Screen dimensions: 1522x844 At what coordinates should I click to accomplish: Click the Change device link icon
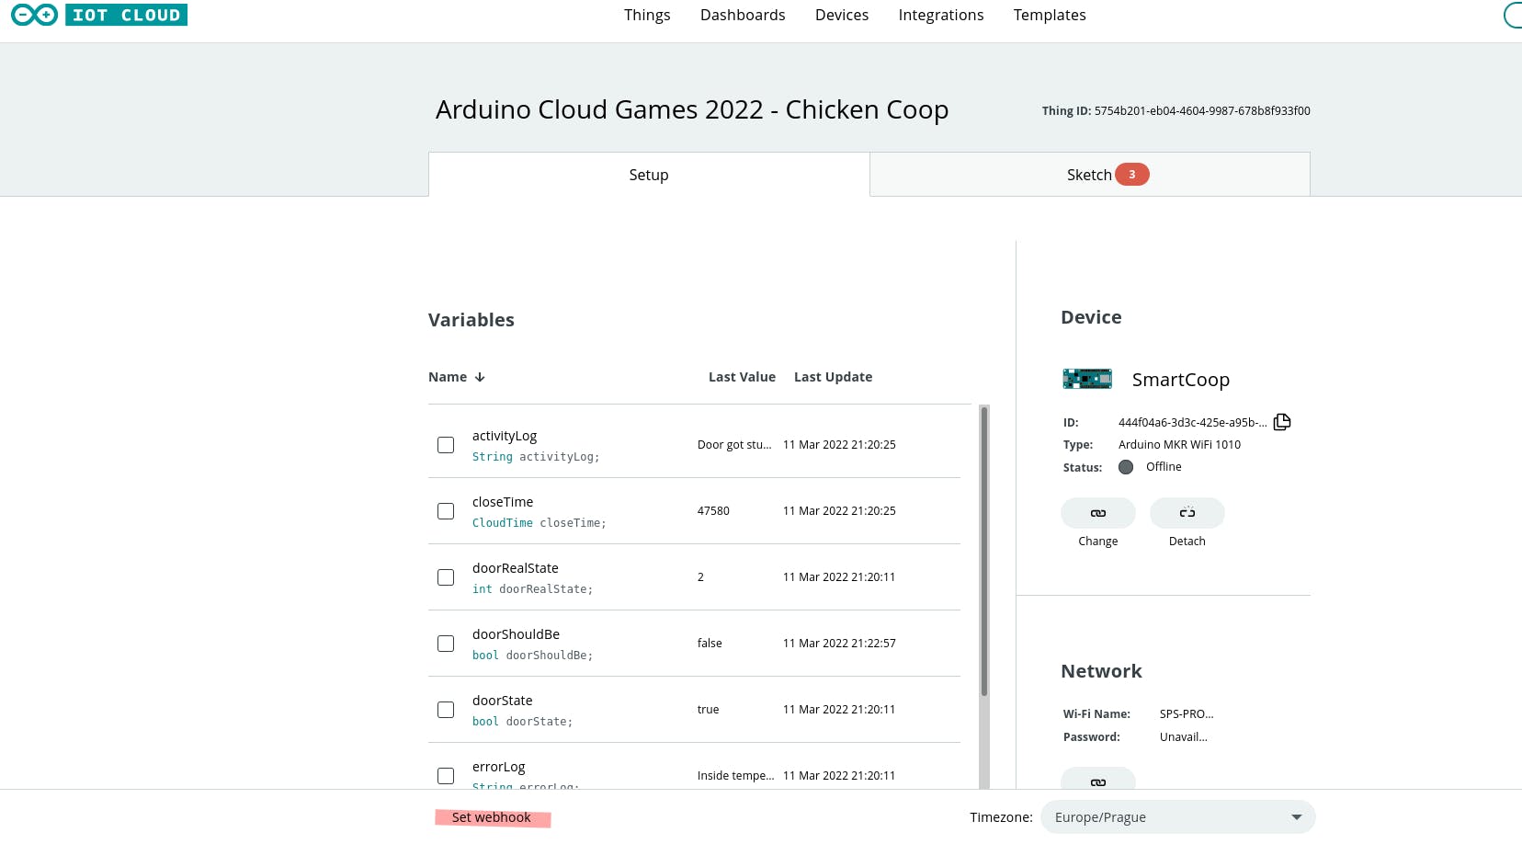point(1098,513)
